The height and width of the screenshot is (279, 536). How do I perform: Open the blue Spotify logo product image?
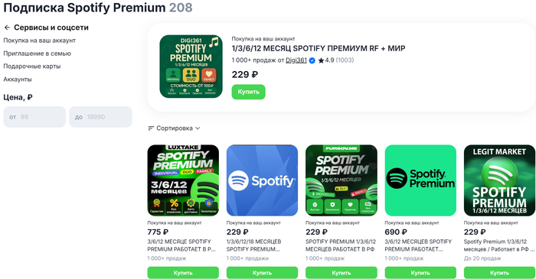tap(262, 180)
